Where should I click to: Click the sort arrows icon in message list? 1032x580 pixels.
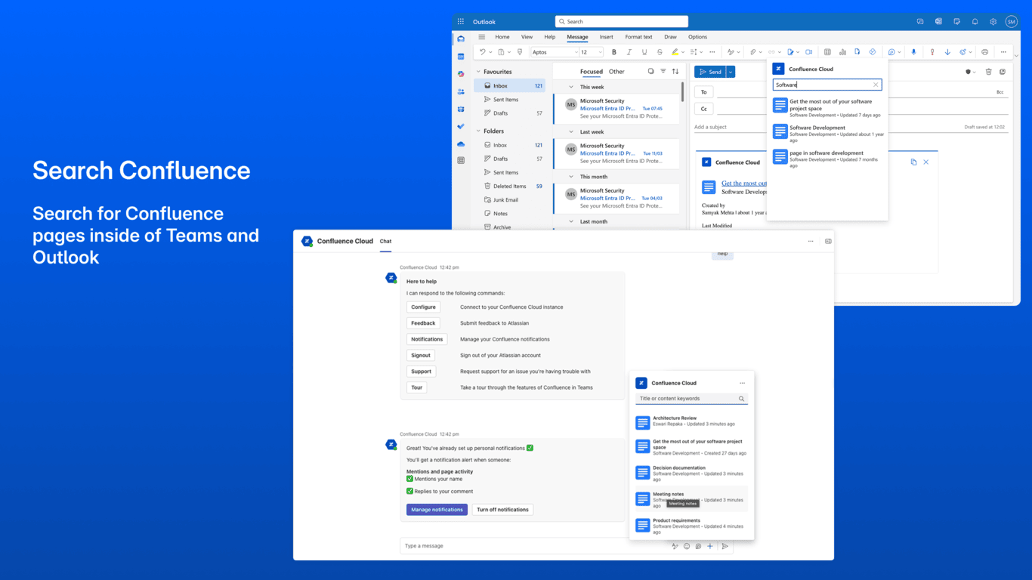675,72
